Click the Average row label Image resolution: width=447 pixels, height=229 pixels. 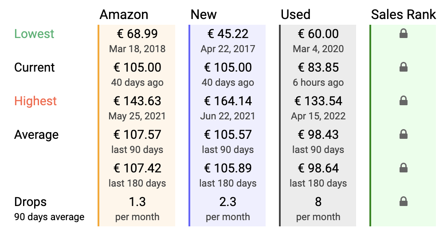(36, 134)
